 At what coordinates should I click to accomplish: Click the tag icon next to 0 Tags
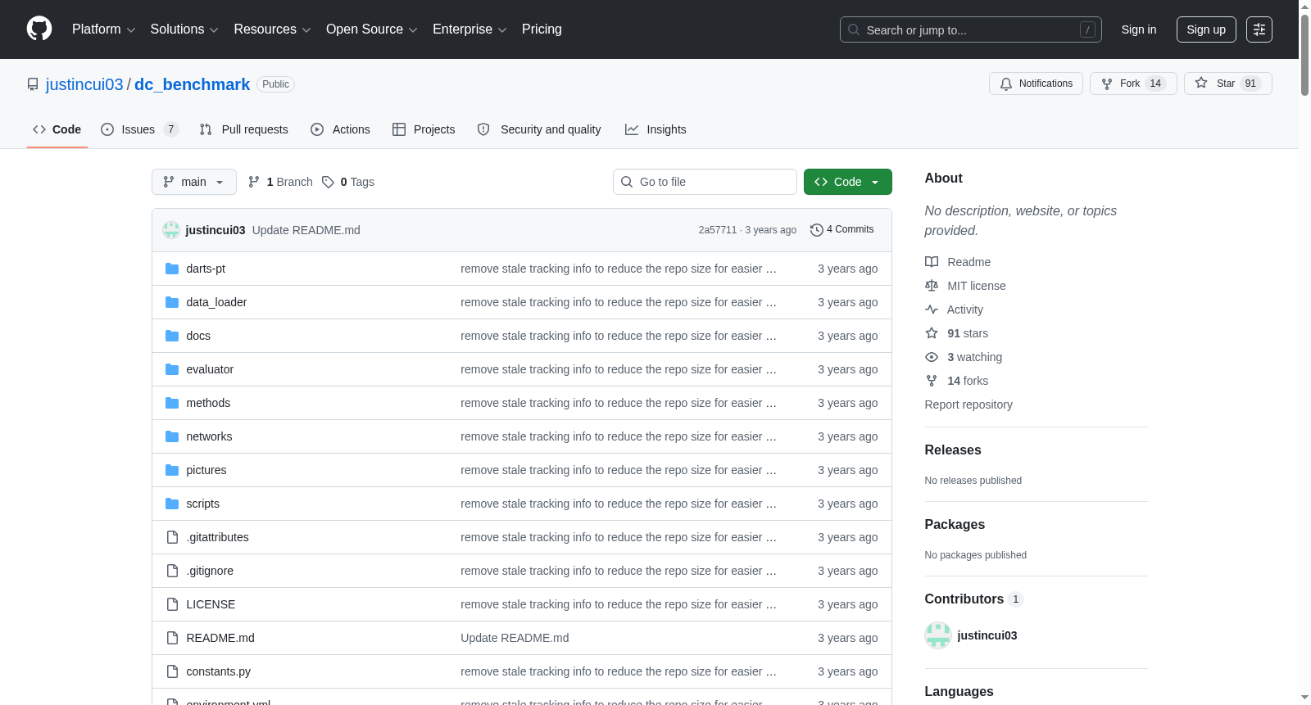point(328,182)
